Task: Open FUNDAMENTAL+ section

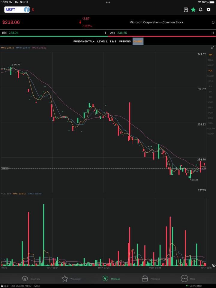Action: pos(84,41)
